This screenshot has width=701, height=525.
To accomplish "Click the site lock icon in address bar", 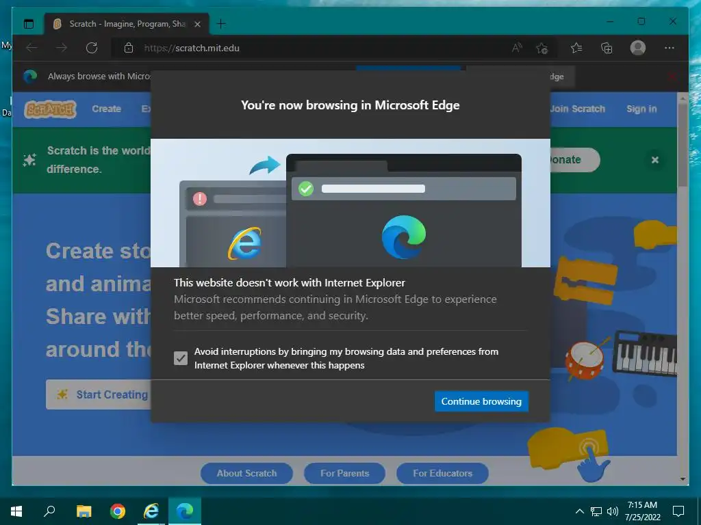I will click(x=129, y=48).
